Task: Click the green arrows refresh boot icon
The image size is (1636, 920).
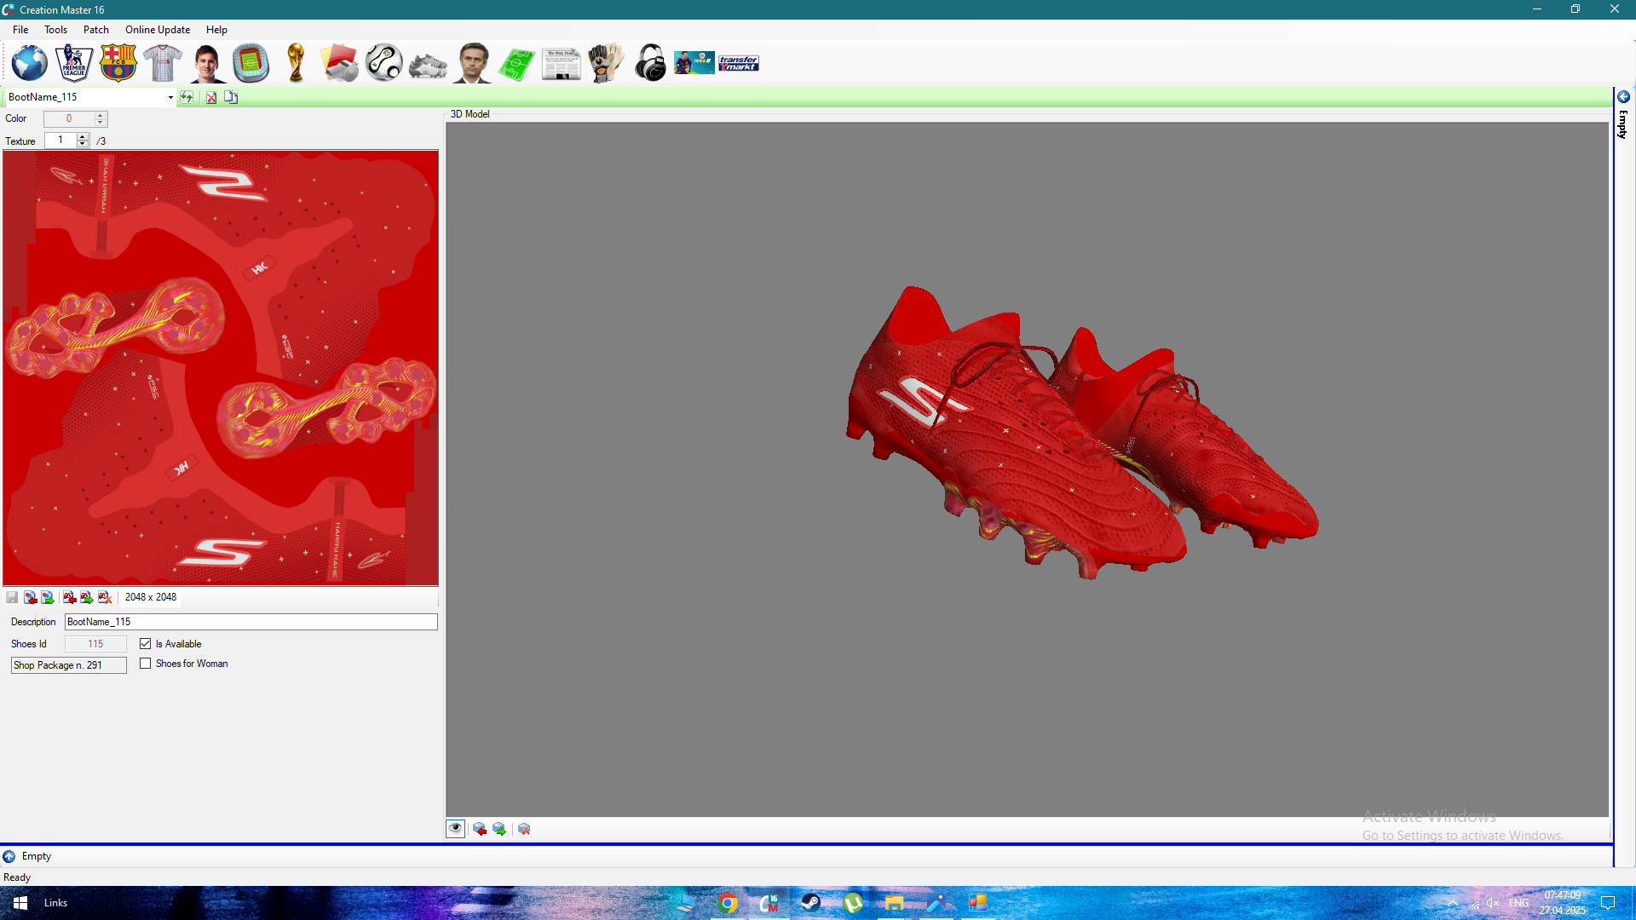Action: tap(187, 97)
